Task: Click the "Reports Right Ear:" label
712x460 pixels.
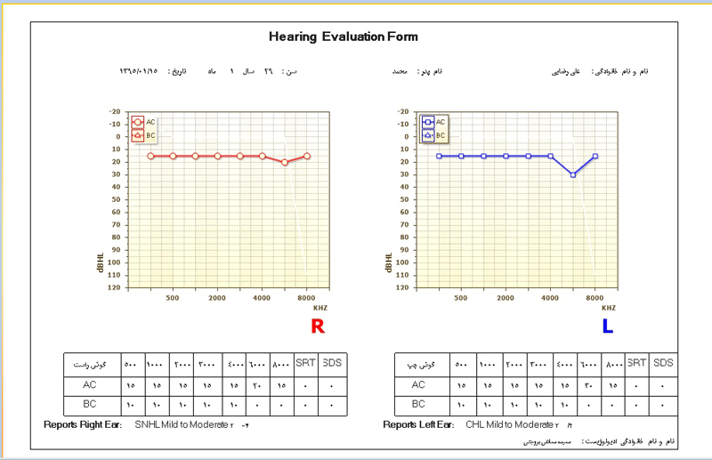Action: pyautogui.click(x=83, y=424)
